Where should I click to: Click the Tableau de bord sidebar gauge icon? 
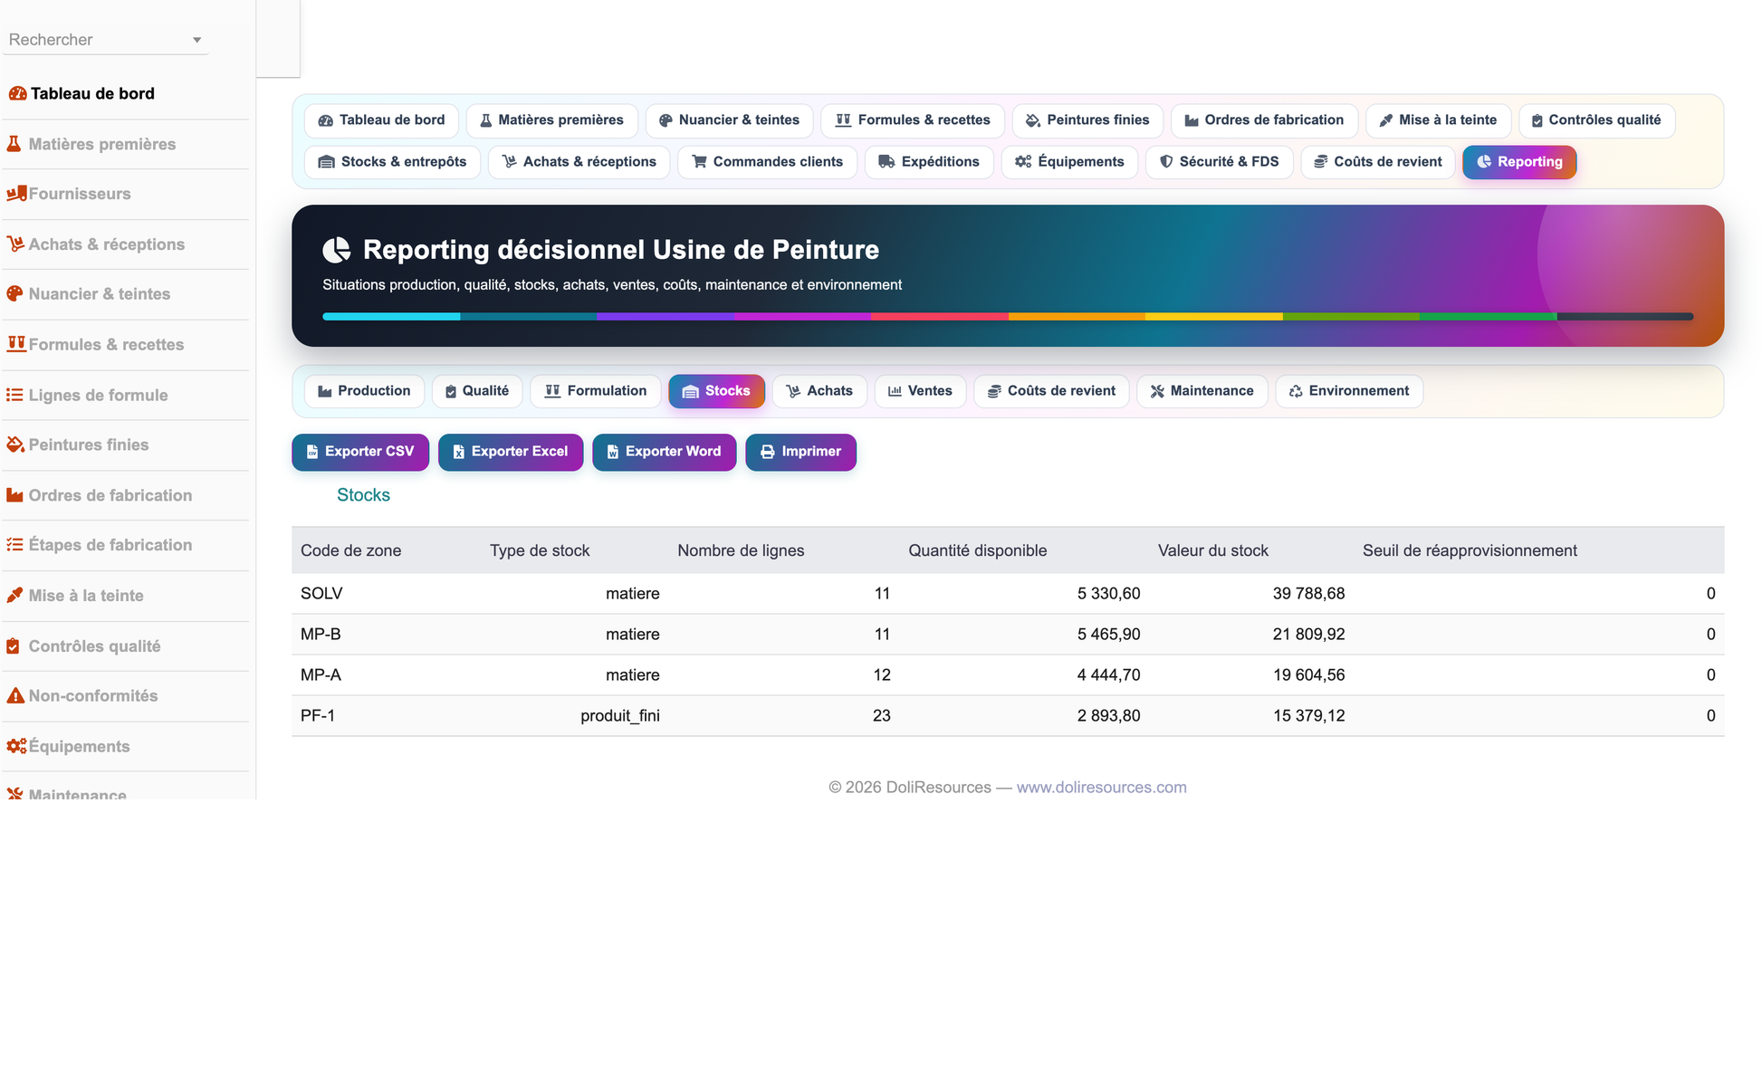click(x=17, y=94)
